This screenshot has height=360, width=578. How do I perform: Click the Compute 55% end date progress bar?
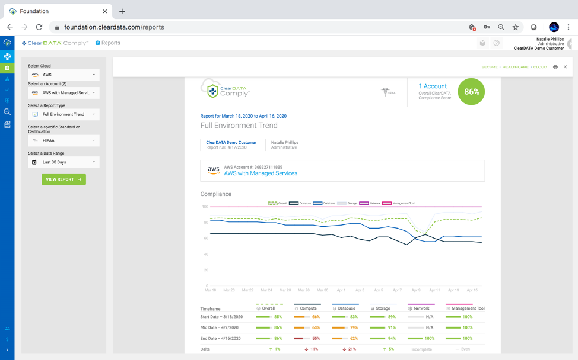tap(301, 338)
